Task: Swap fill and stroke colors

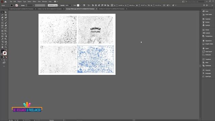Action: [x=6, y=50]
